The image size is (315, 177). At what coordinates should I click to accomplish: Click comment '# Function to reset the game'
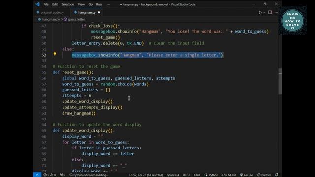click(x=86, y=66)
